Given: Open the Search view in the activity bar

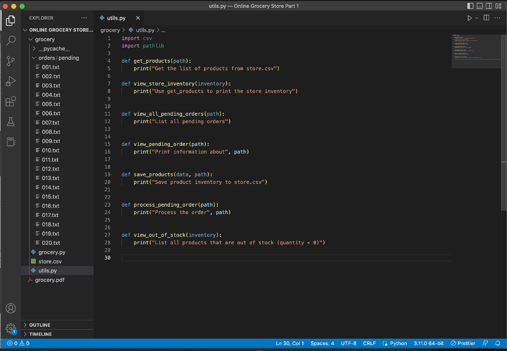Looking at the screenshot, I should click(11, 41).
